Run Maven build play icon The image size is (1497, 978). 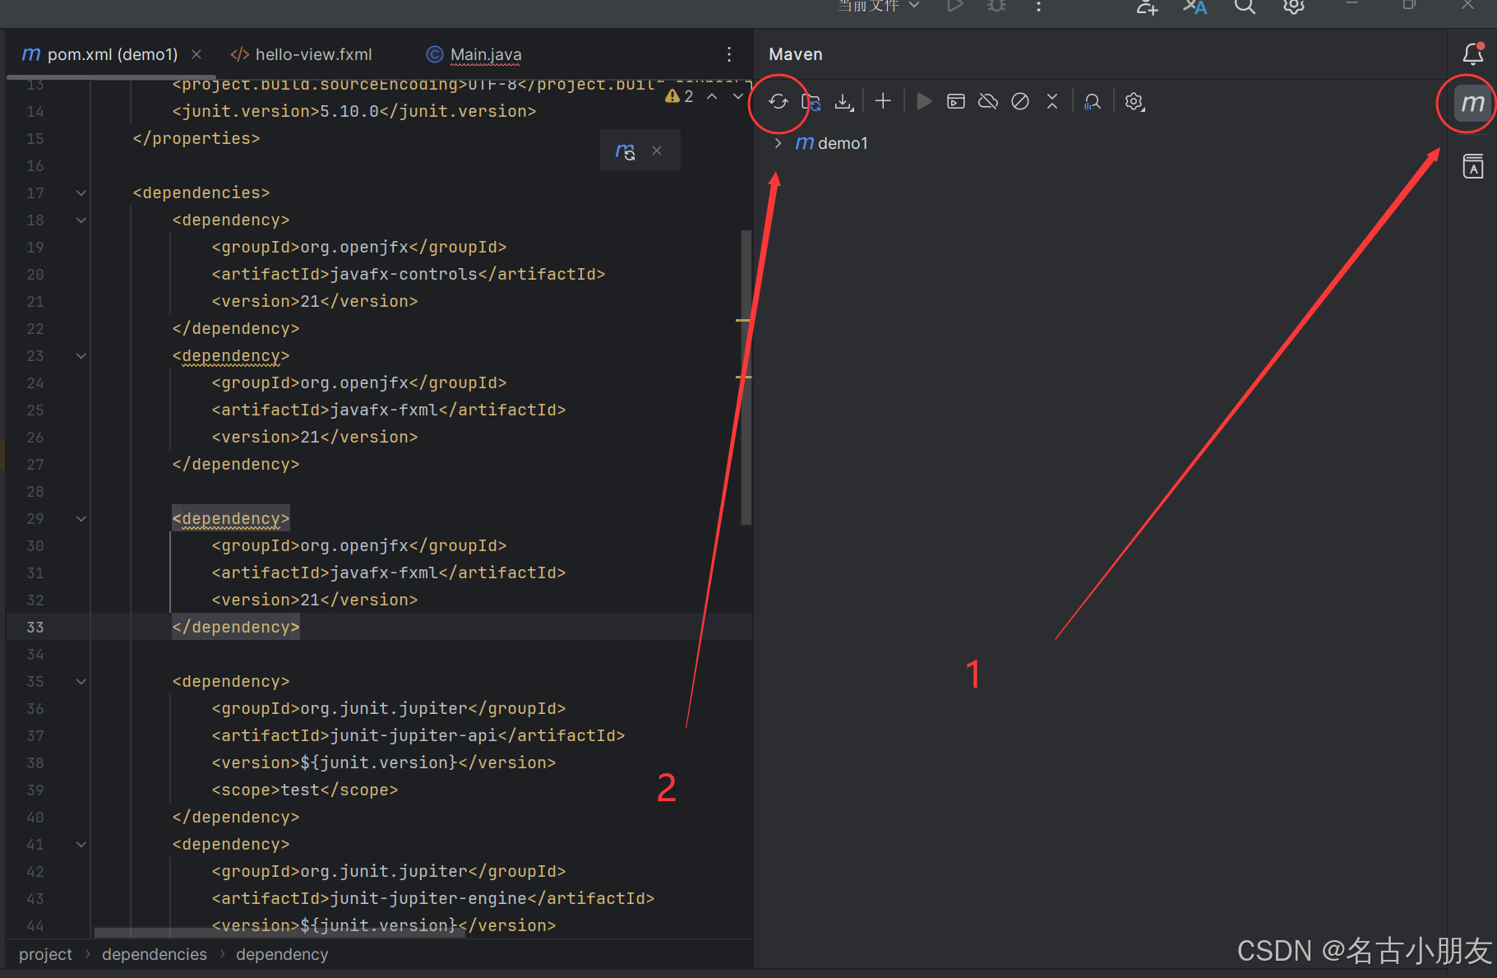coord(924,101)
